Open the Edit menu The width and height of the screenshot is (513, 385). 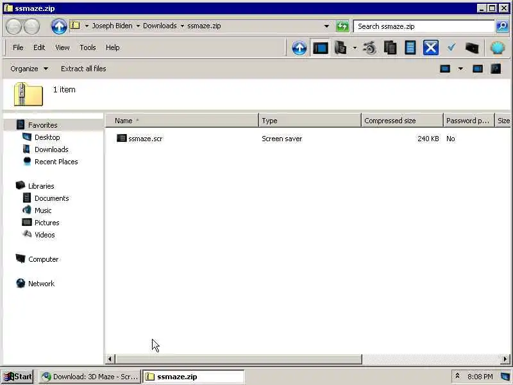tap(39, 47)
